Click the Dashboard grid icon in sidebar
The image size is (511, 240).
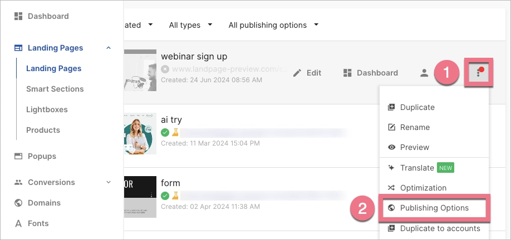pyautogui.click(x=18, y=16)
